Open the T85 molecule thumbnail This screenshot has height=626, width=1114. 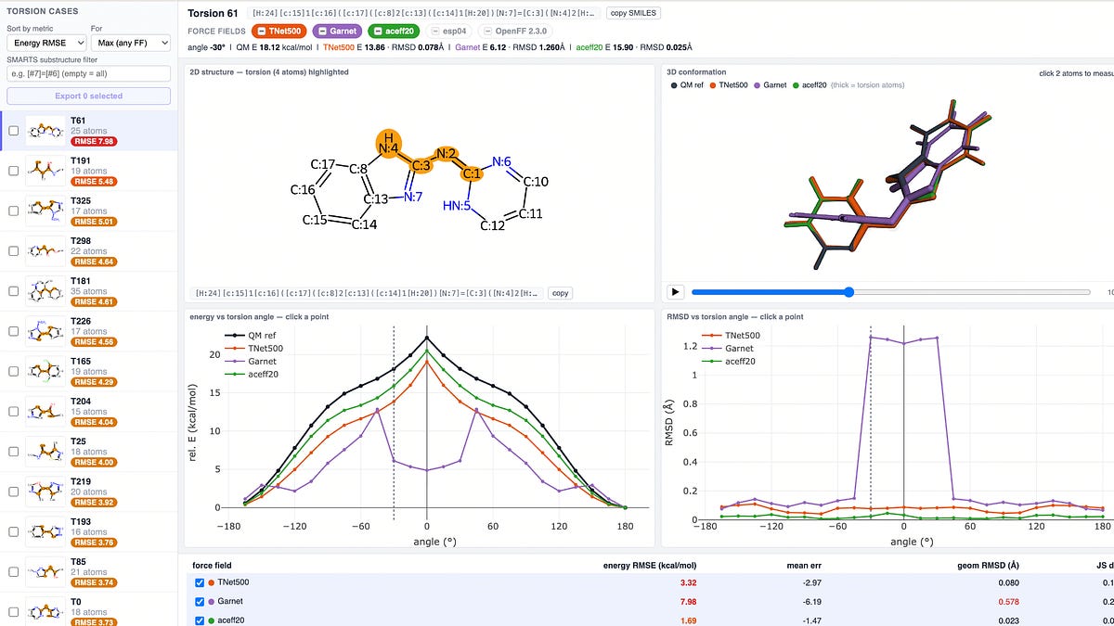[45, 571]
